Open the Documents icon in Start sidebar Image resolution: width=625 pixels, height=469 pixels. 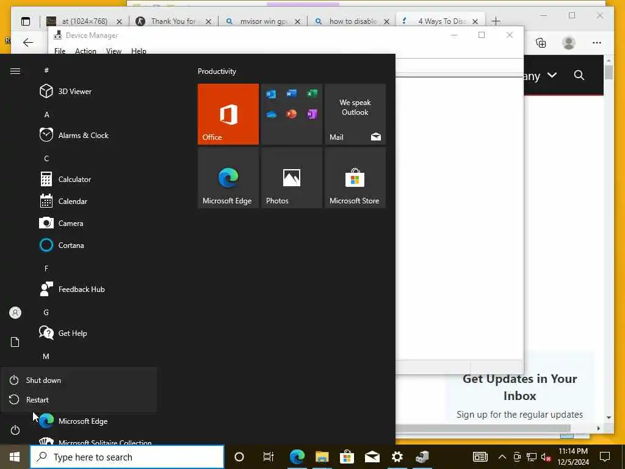pyautogui.click(x=15, y=342)
